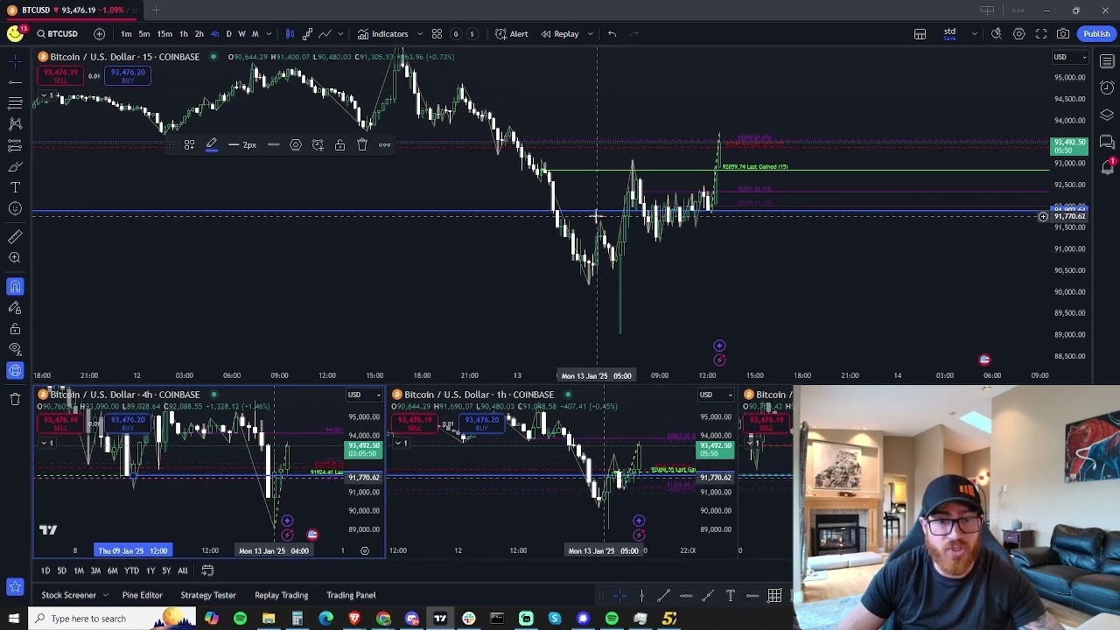Image resolution: width=1120 pixels, height=630 pixels.
Task: Lock the selected drawing
Action: (x=340, y=145)
